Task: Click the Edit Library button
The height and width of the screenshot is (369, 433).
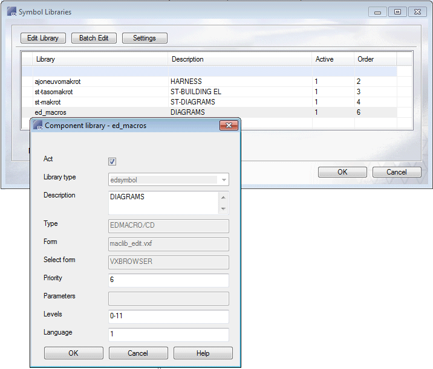Action: (43, 38)
